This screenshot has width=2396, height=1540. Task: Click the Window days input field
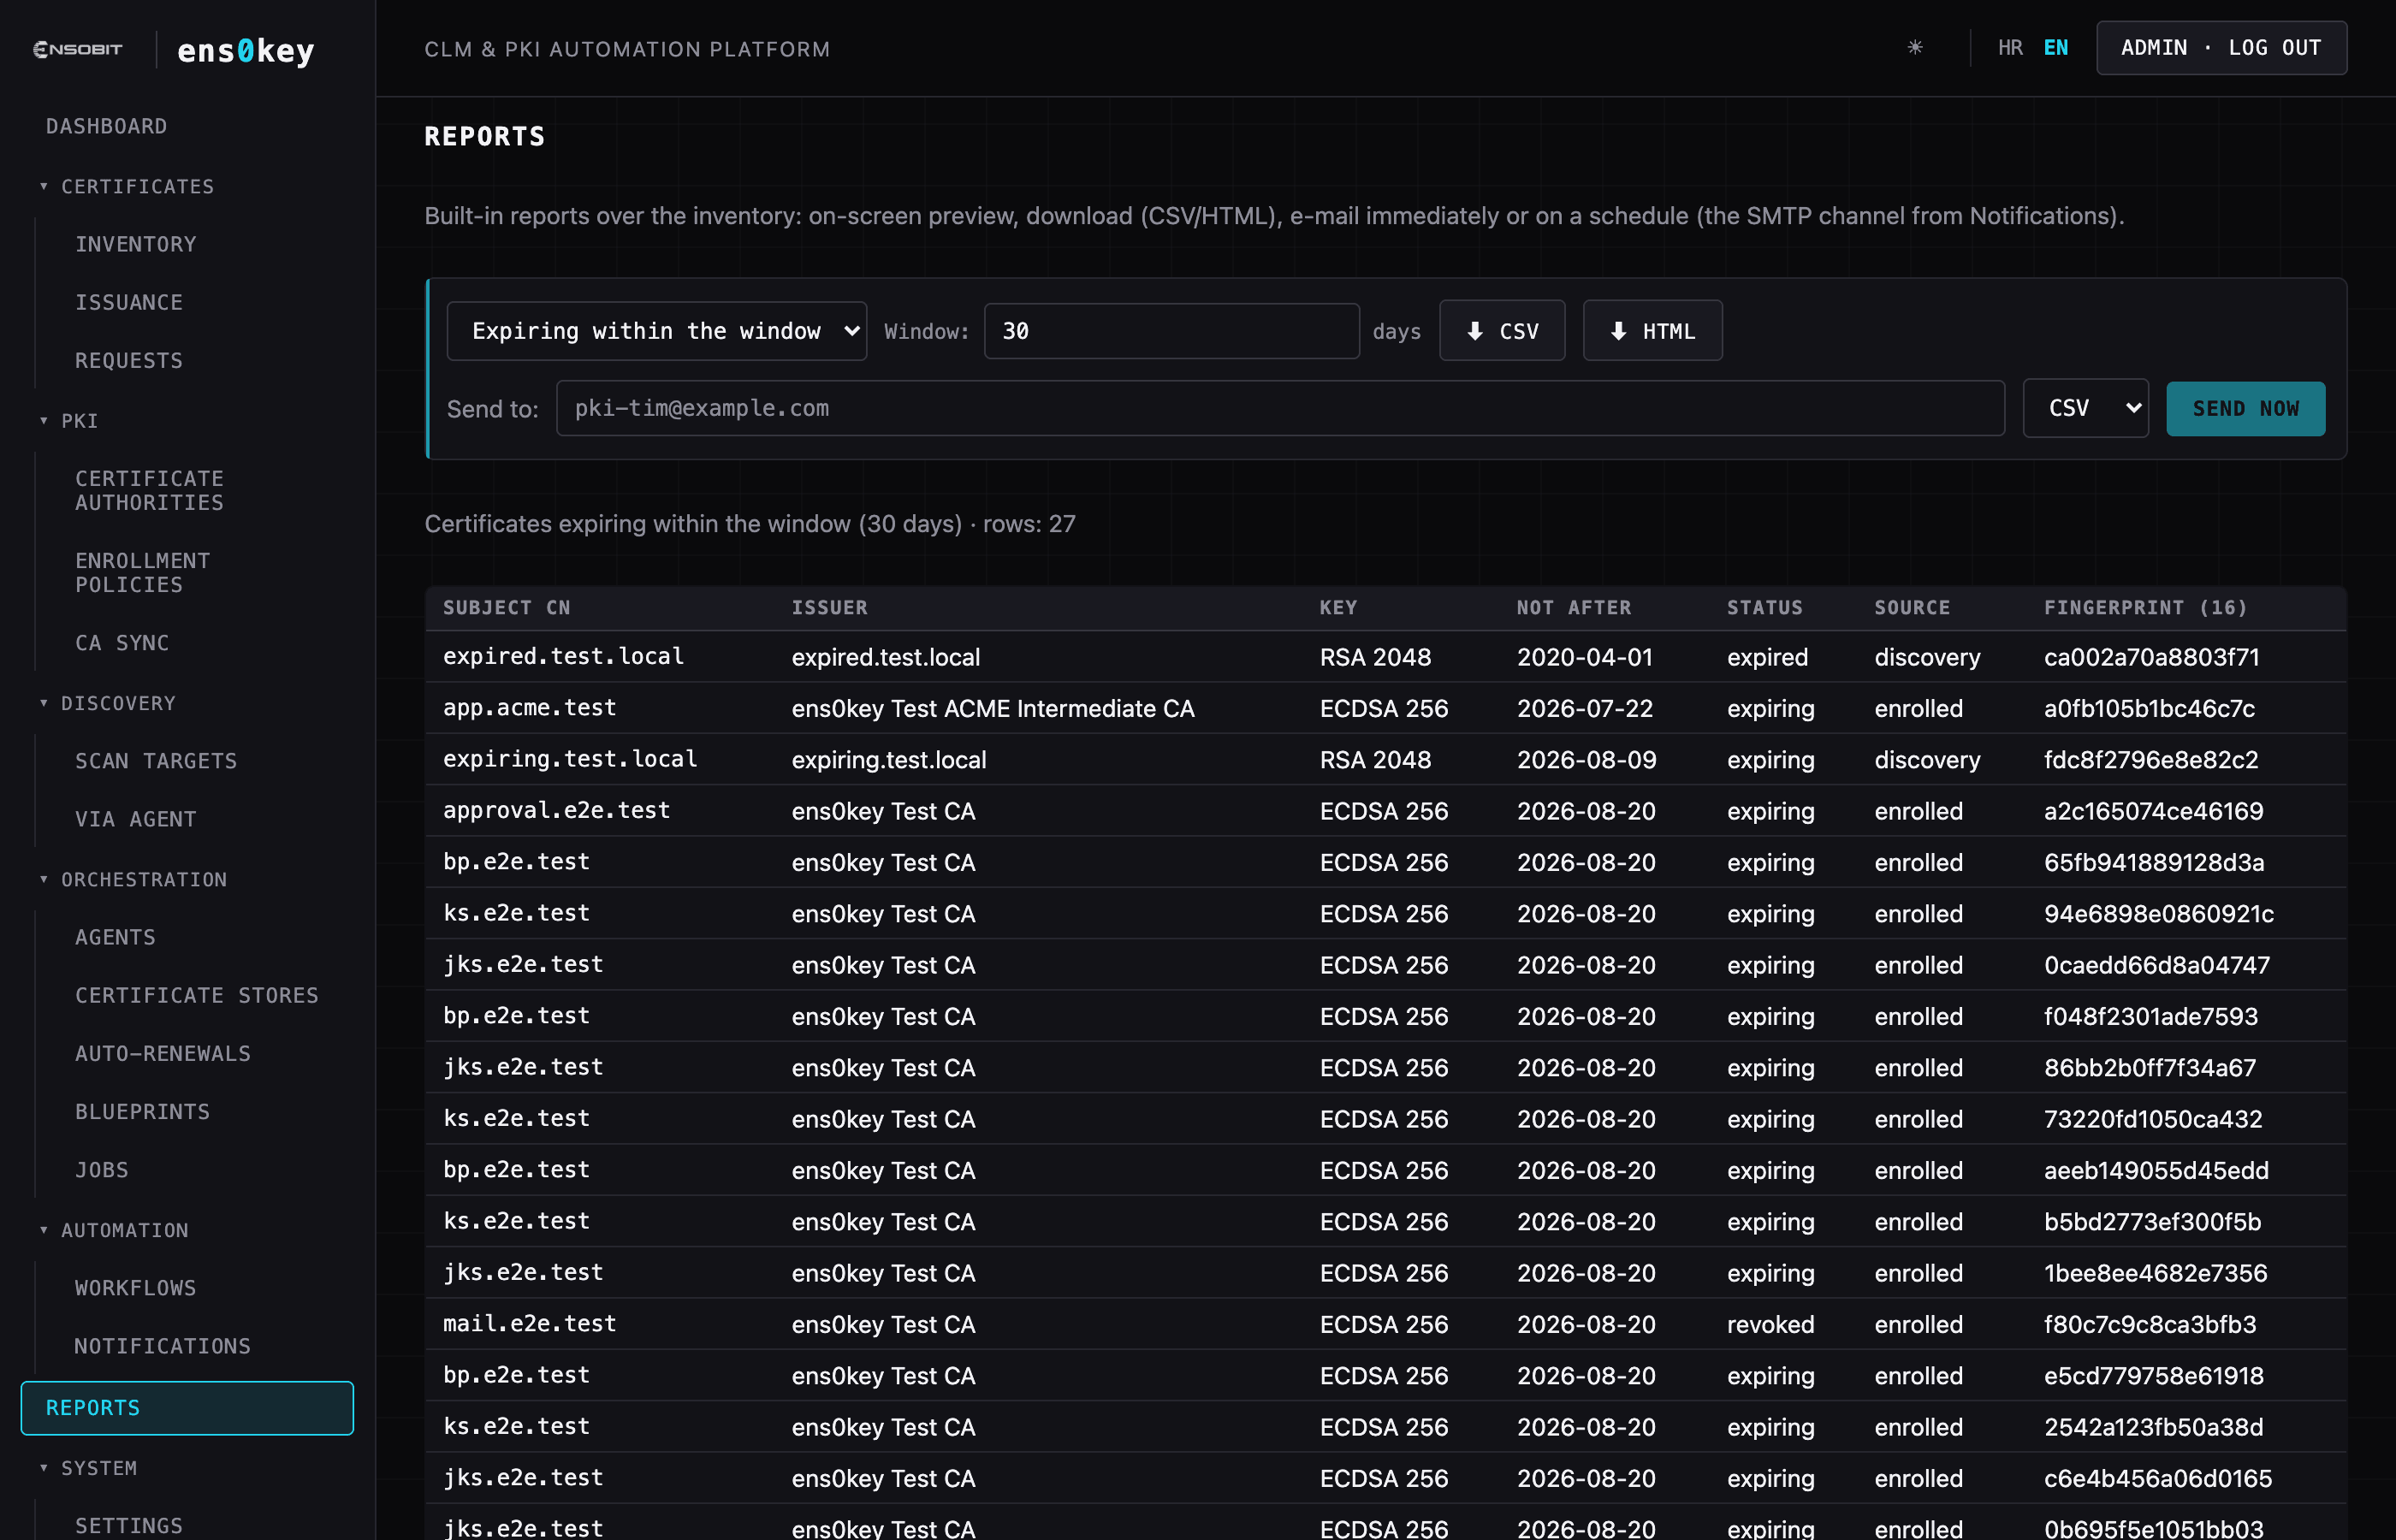tap(1171, 331)
